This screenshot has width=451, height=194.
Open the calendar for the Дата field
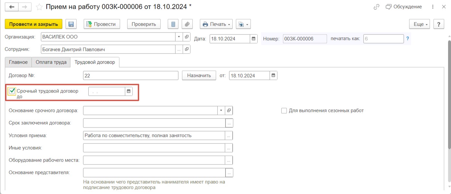(x=254, y=39)
